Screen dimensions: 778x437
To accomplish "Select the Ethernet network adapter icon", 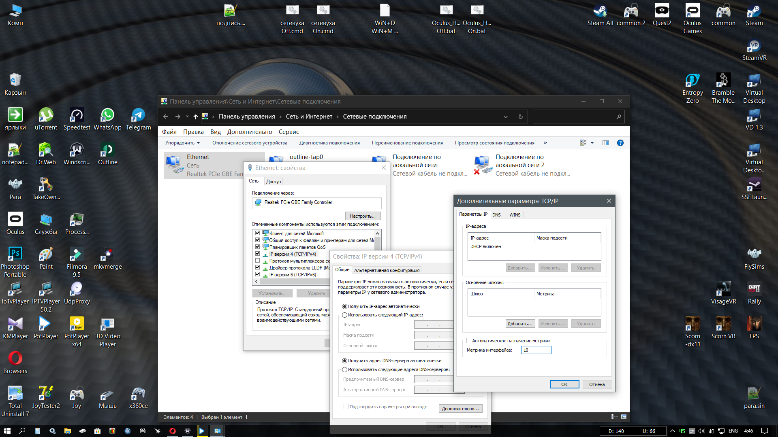I will [x=174, y=164].
